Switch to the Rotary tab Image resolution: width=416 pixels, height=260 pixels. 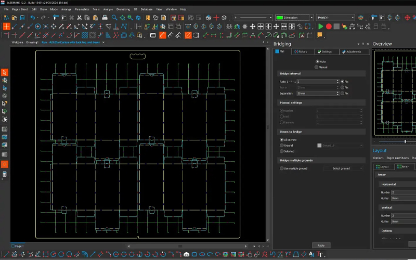(x=301, y=52)
